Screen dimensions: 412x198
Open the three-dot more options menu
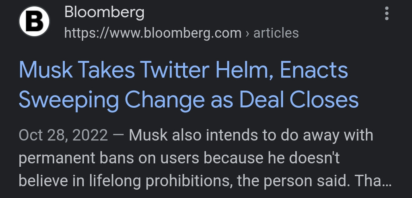tap(387, 14)
